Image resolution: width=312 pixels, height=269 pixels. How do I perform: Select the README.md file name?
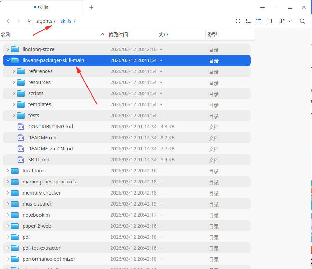[43, 138]
